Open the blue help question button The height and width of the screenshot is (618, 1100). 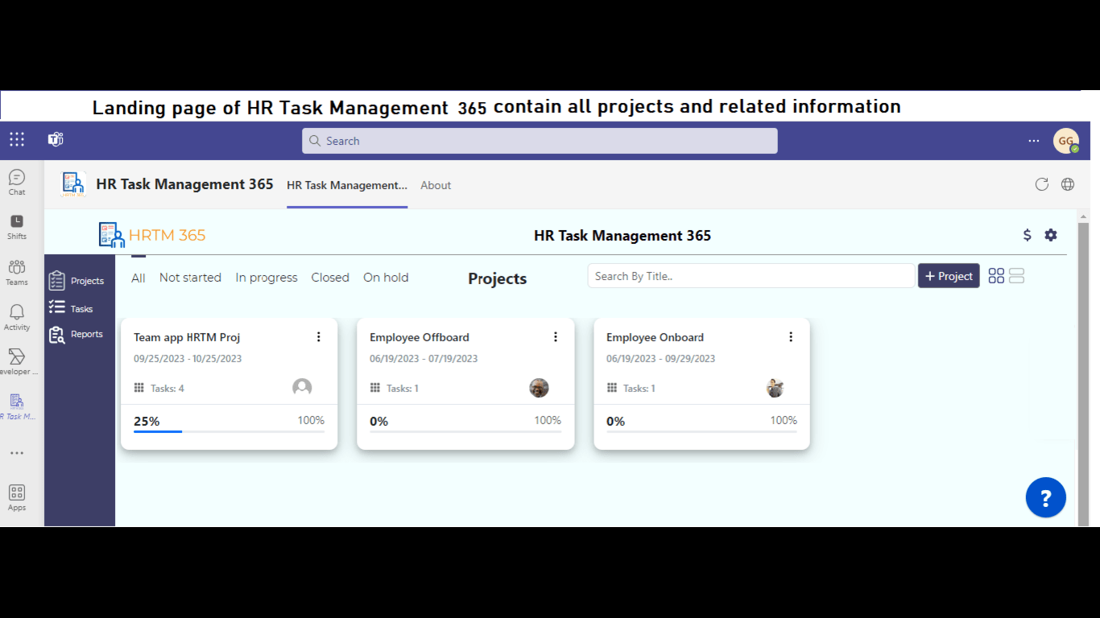1046,497
